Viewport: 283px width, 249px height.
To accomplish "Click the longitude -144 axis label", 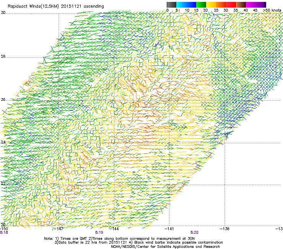I will tap(114, 229).
